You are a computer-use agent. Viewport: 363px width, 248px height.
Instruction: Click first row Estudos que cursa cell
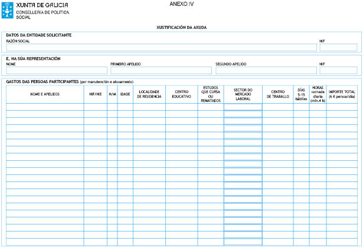tap(210, 107)
